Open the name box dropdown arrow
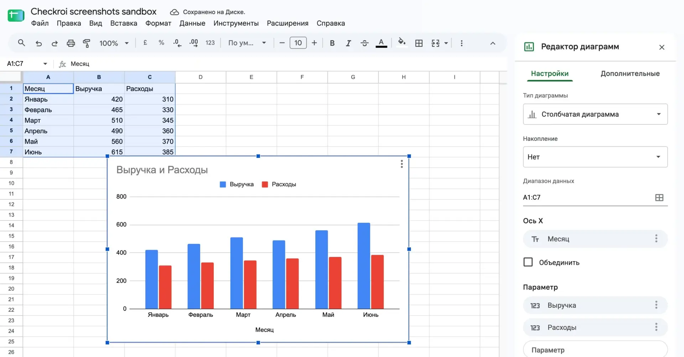 coord(45,64)
